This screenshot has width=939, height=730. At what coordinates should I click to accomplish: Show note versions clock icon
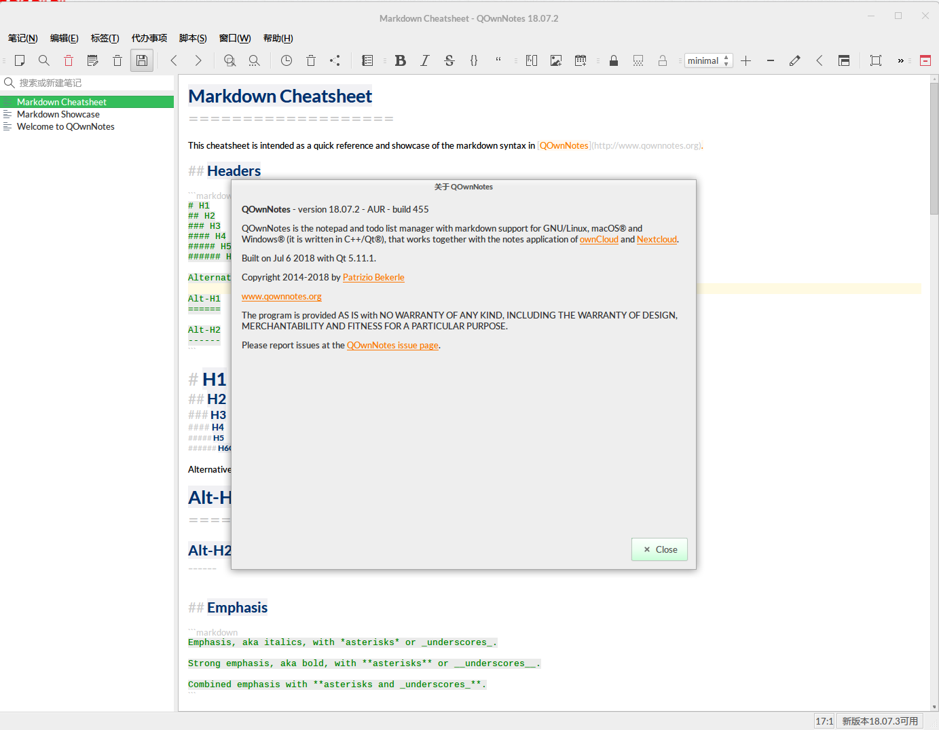[x=287, y=60]
